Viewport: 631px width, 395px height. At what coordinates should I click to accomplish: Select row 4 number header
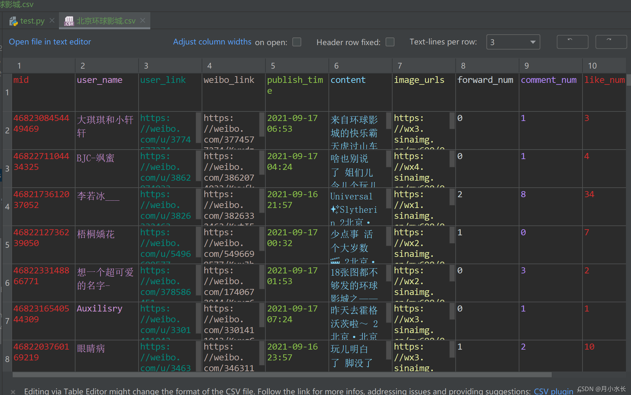point(7,207)
